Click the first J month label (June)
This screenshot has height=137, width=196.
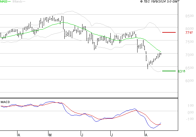click(x=82, y=135)
